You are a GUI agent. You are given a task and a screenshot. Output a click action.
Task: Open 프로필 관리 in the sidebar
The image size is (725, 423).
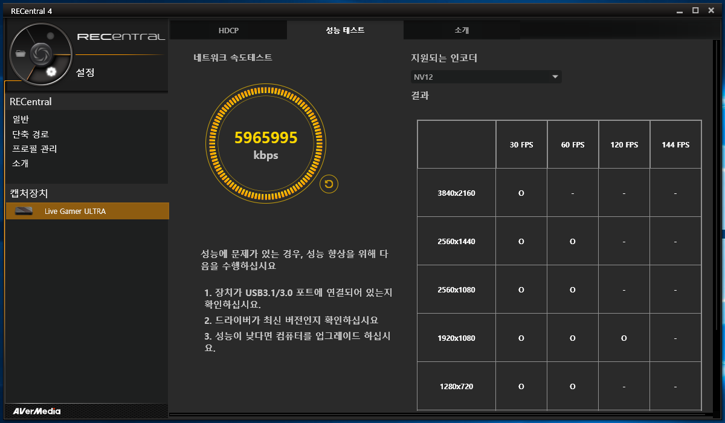pyautogui.click(x=34, y=149)
